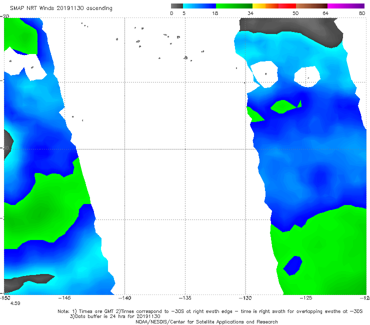This screenshot has width=370, height=325.
Task: Click the note 'Data buffer is 24 hrs for 20191130'
Action: point(115,316)
